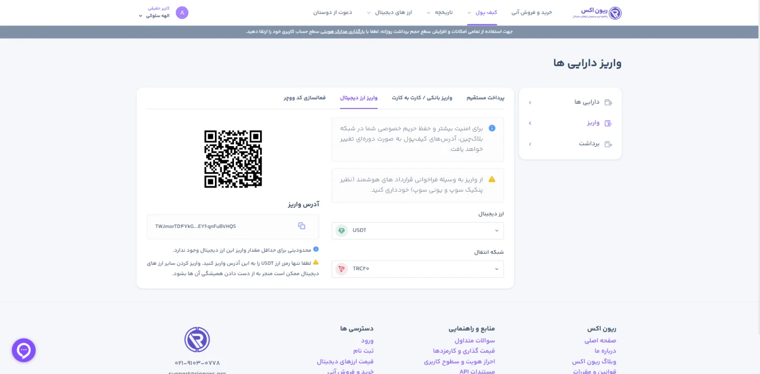Expand the برداشت sidebar chevron
The image size is (760, 374).
530,144
